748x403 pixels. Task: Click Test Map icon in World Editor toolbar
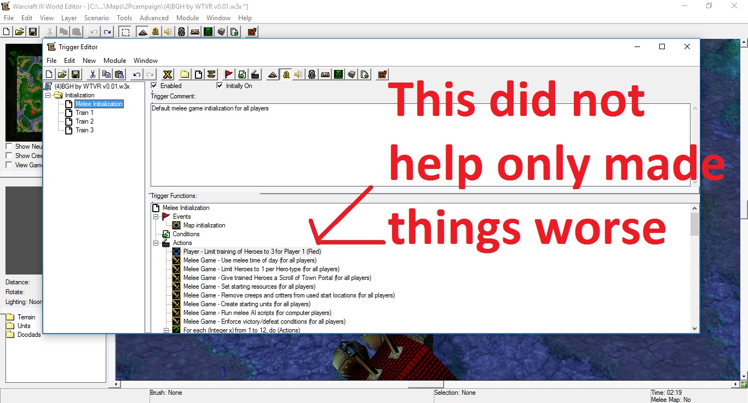coord(252,32)
